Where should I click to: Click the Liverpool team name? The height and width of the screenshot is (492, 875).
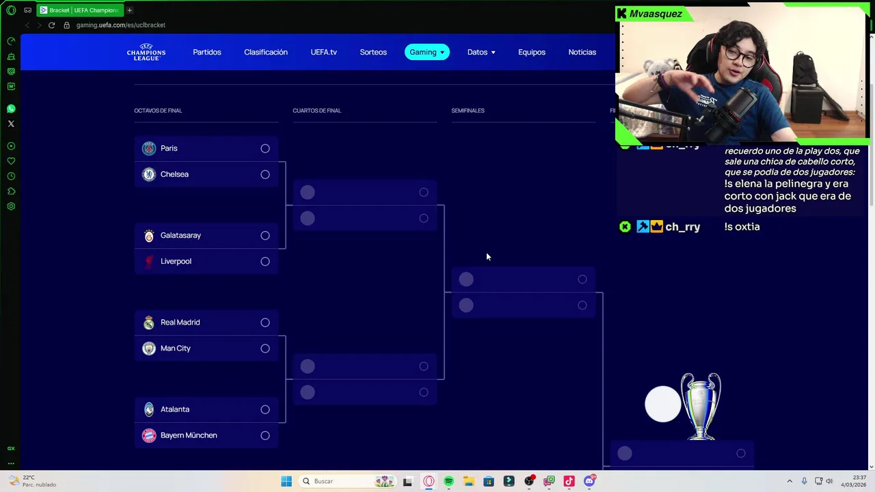tap(176, 261)
